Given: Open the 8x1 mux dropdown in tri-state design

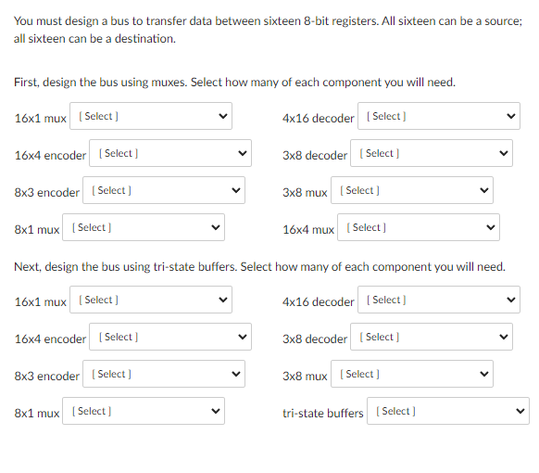Looking at the screenshot, I should pos(144,411).
